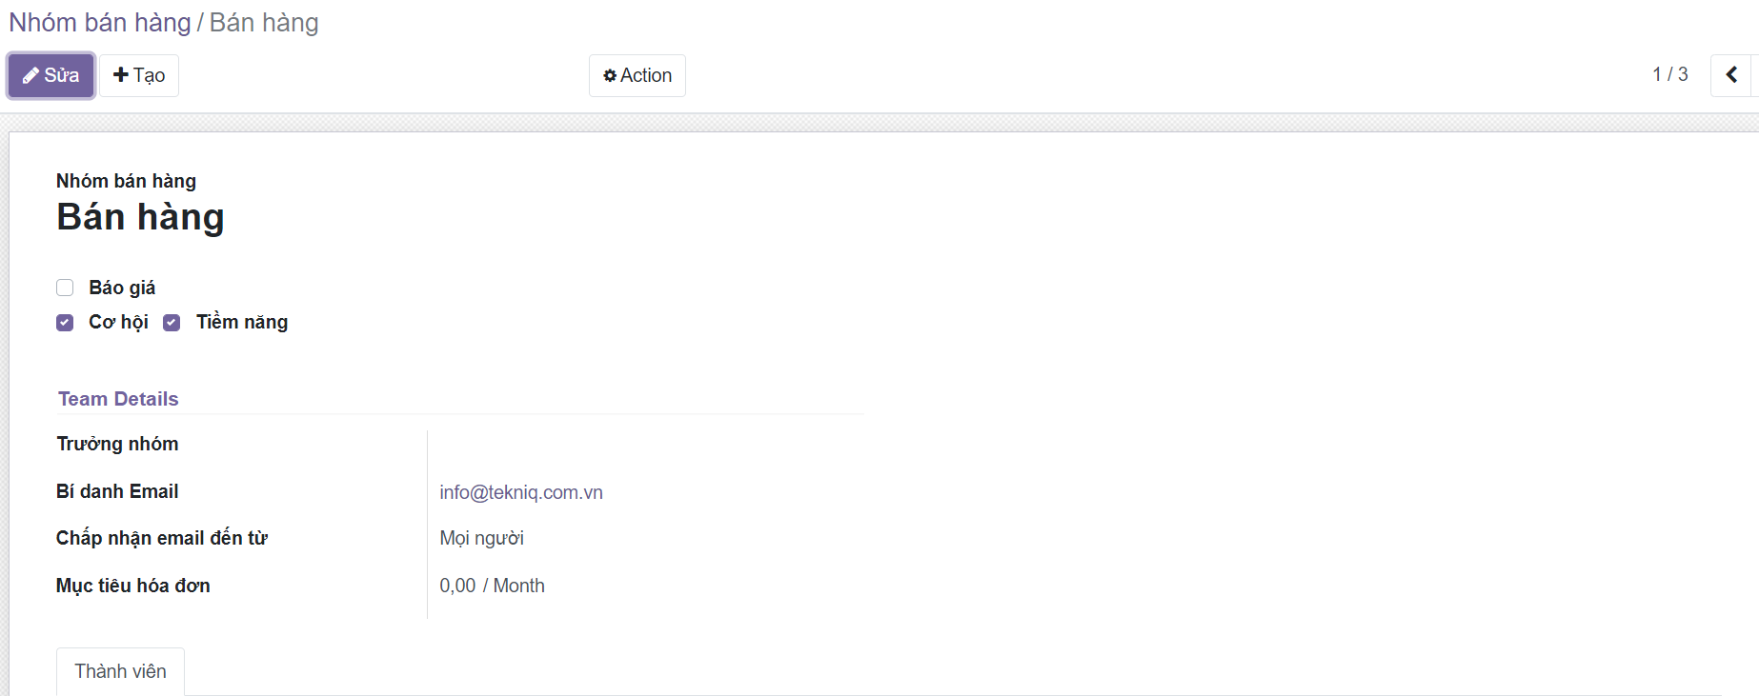The height and width of the screenshot is (696, 1759).
Task: Disable the Tiềm năng checkbox
Action: [172, 323]
